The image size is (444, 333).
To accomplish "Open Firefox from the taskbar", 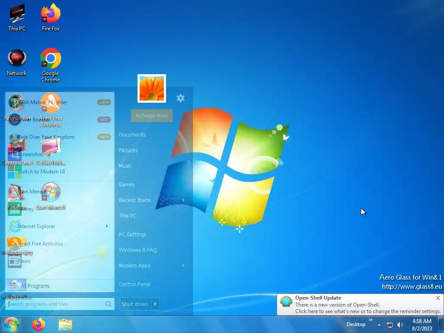I will click(x=39, y=324).
